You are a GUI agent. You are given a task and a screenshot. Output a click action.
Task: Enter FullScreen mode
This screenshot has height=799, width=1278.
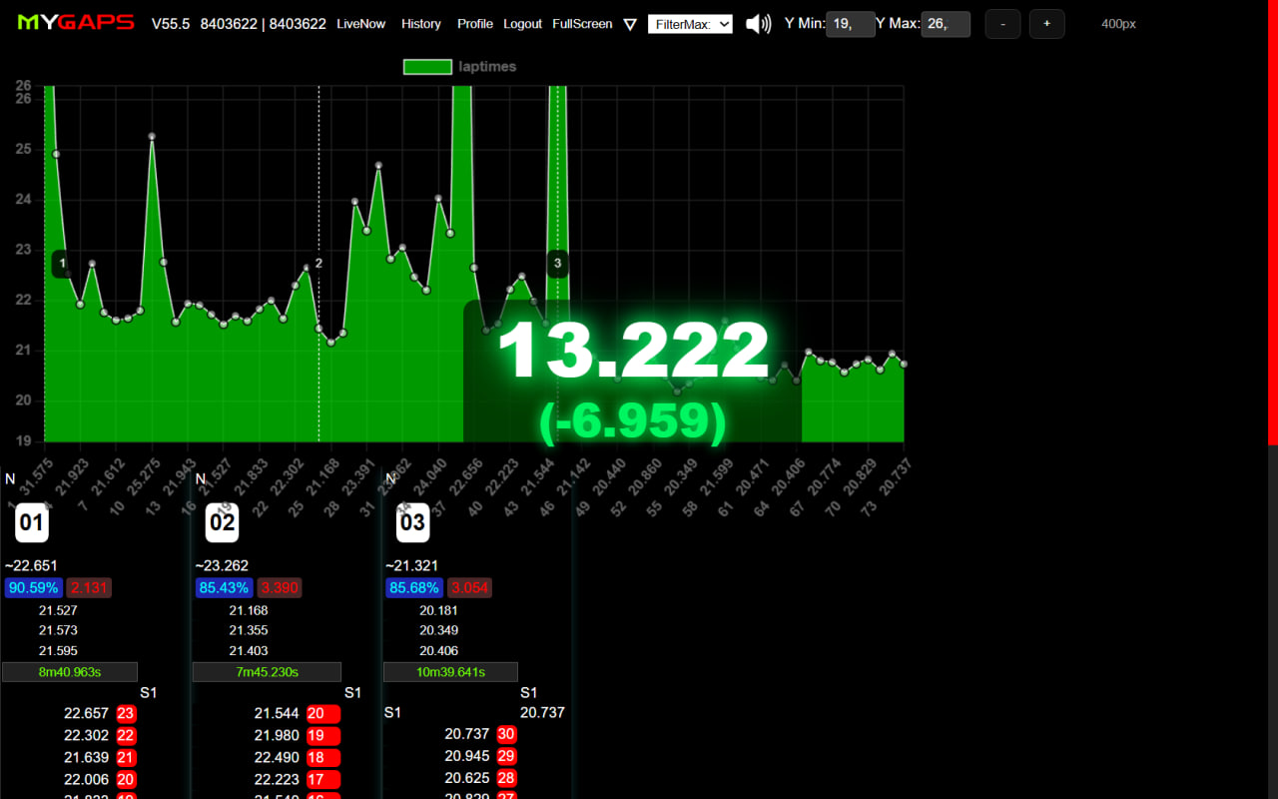click(582, 24)
